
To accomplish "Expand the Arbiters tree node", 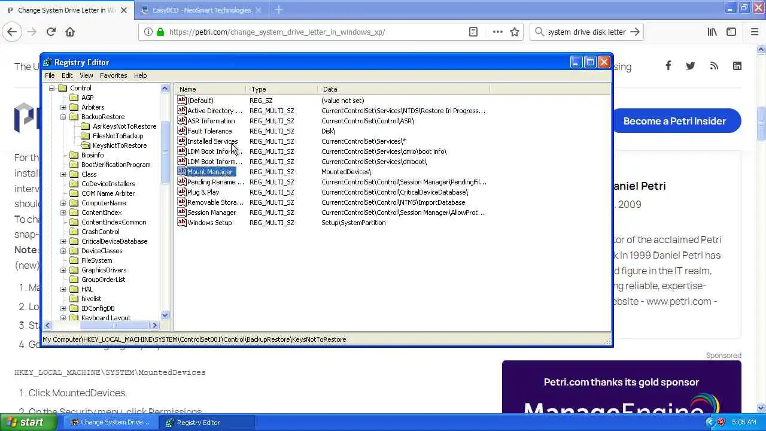I will (63, 107).
